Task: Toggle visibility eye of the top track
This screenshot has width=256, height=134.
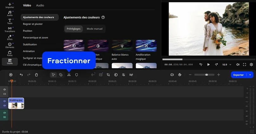Action: point(4,90)
